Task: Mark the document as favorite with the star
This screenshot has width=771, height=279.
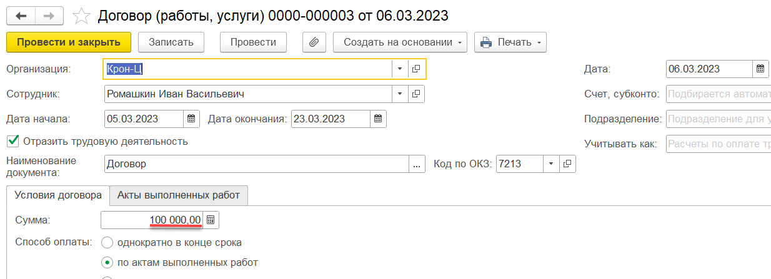Action: tap(81, 16)
